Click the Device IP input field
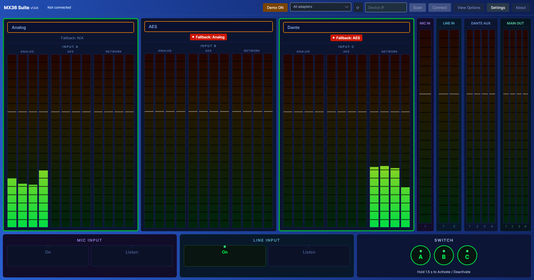The height and width of the screenshot is (280, 534). [386, 8]
